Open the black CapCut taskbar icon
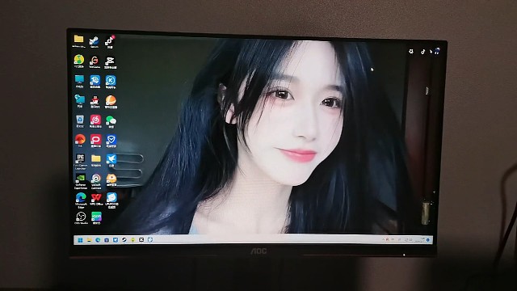This screenshot has height=291, width=517. [141, 240]
